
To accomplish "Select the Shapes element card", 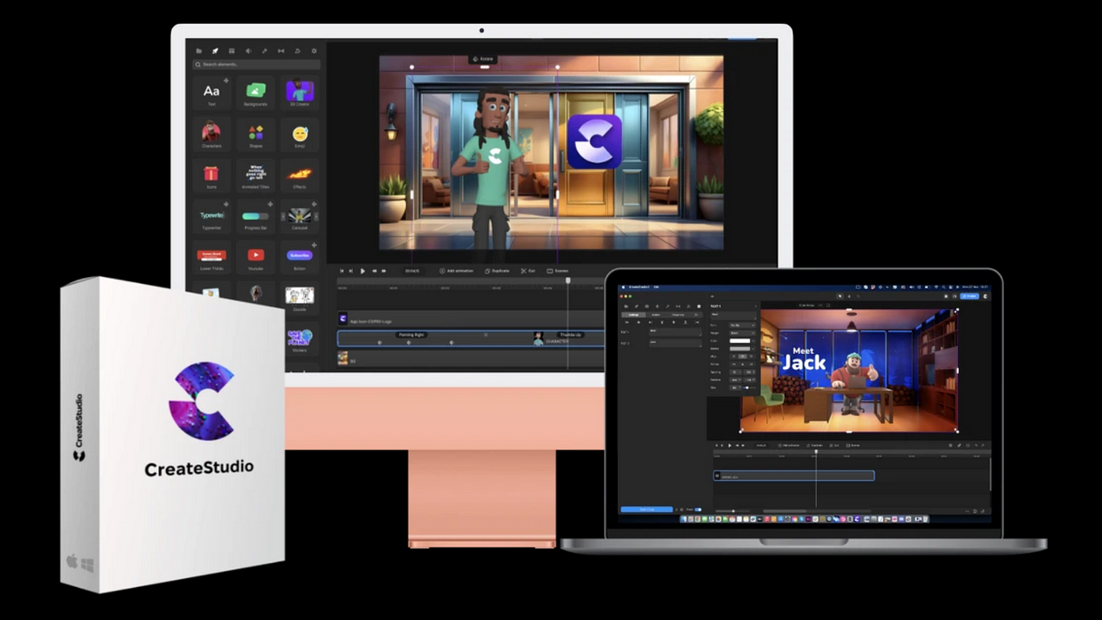I will [256, 135].
